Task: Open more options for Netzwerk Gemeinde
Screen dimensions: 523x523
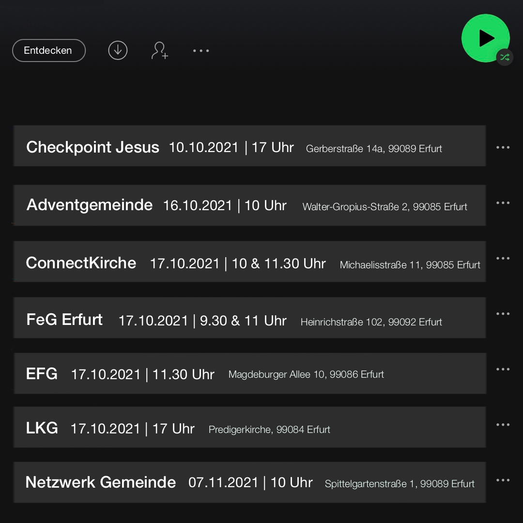Action: (503, 480)
